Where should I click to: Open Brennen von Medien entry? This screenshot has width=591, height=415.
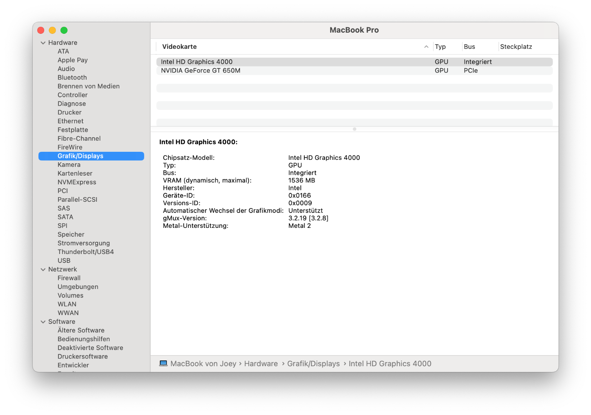88,86
